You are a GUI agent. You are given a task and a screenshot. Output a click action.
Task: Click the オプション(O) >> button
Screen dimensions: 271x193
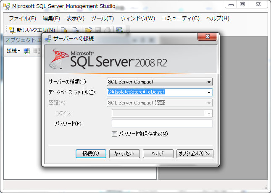point(195,154)
